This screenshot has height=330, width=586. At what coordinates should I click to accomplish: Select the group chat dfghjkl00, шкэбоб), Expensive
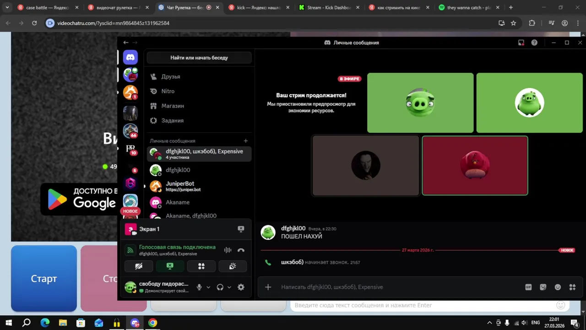click(x=199, y=154)
